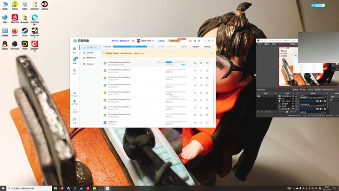339x191 pixels.
Task: Open the mail icon in Baidu Netdisk title bar
Action: click(x=195, y=41)
